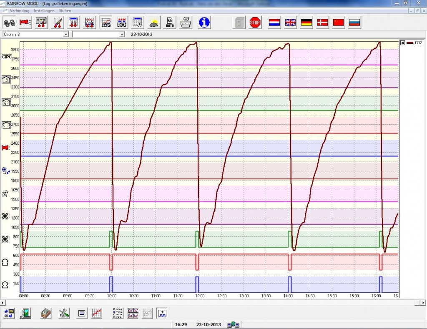Open the SD DATA card icon

click(170, 23)
